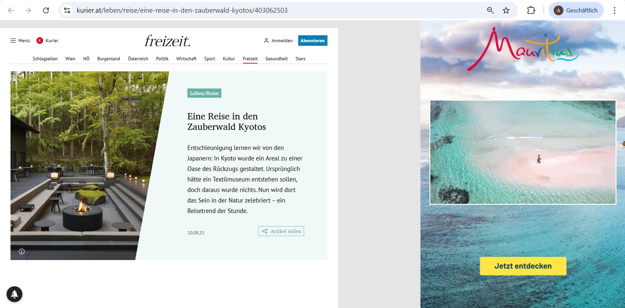
Task: Open the Sport section
Action: pyautogui.click(x=209, y=58)
